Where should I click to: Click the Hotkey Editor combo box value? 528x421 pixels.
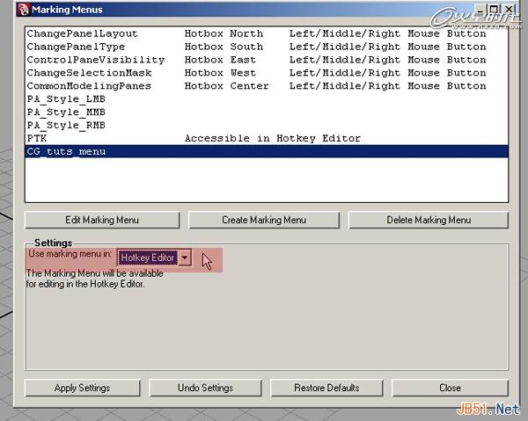pos(148,258)
